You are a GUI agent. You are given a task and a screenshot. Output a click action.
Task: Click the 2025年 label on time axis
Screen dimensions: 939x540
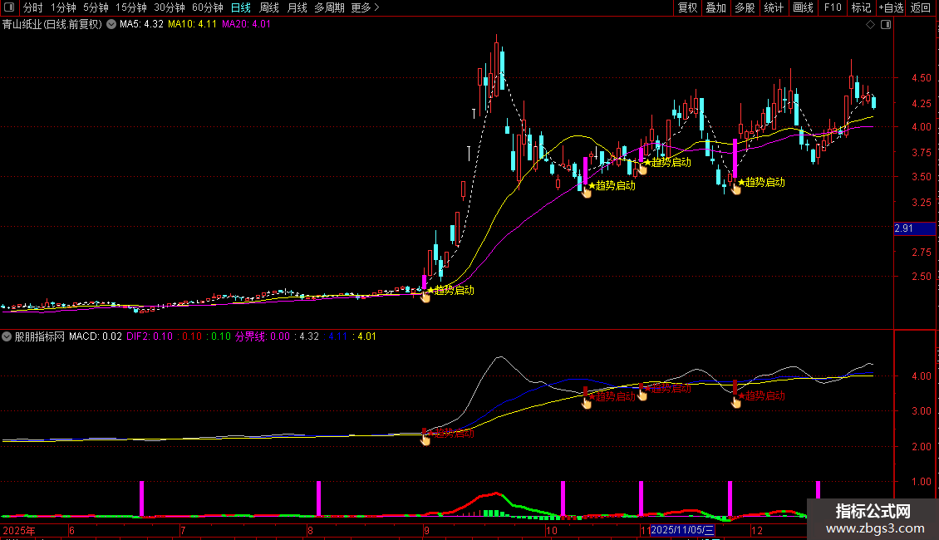click(19, 530)
